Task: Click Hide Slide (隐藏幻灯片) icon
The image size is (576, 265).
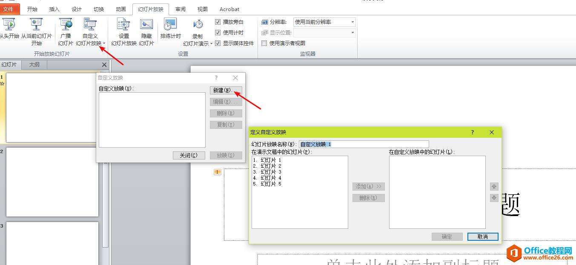Action: coord(146,24)
